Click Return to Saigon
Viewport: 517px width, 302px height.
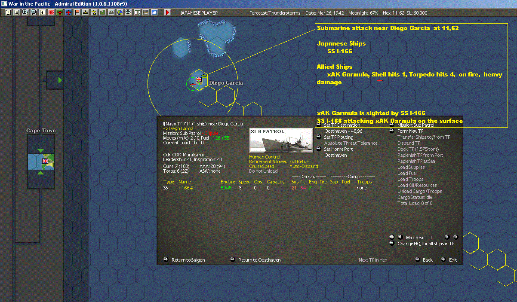[x=188, y=260]
